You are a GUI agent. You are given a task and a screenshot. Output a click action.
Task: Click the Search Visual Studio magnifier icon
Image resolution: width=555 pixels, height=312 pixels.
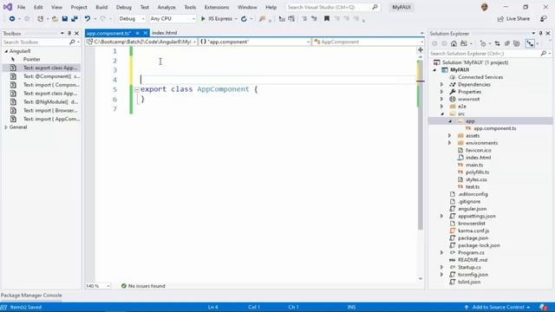[375, 7]
